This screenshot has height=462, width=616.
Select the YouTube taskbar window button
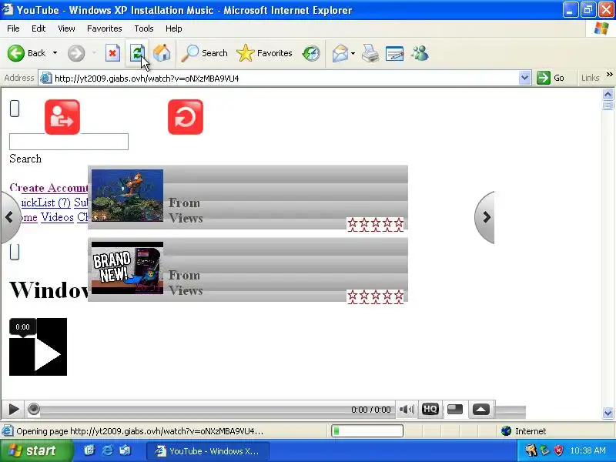(208, 451)
